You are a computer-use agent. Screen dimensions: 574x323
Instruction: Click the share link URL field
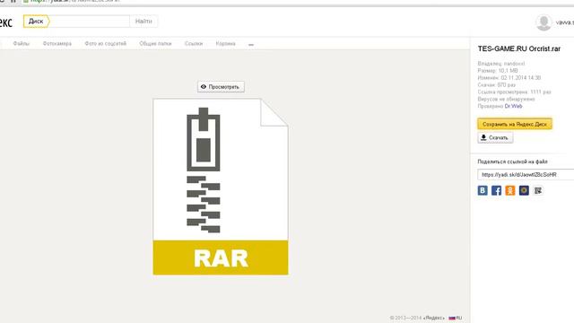526,175
